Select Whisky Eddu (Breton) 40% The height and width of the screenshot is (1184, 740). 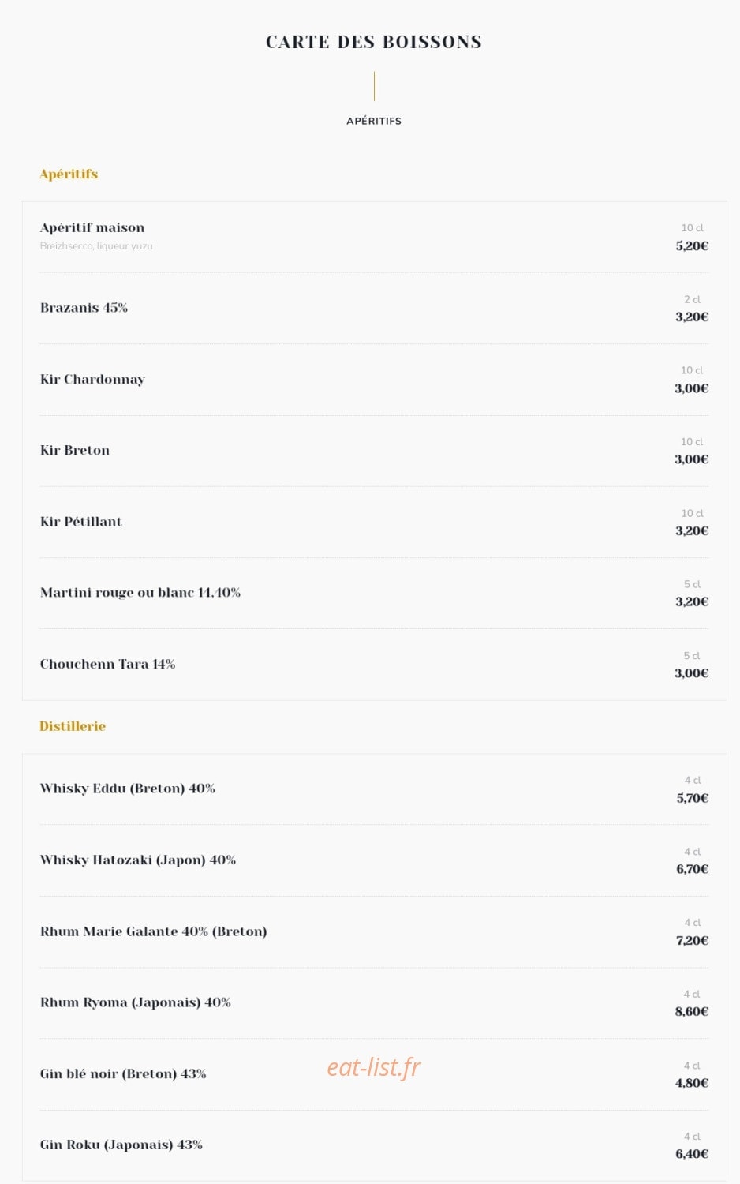(x=128, y=789)
